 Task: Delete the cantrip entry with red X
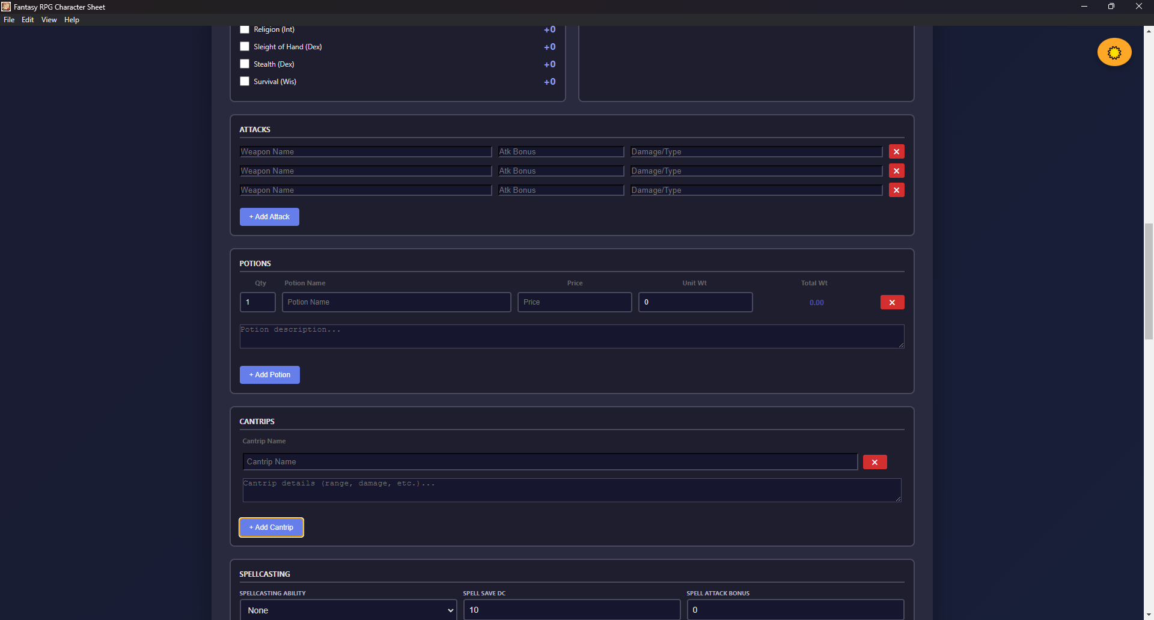tap(875, 462)
